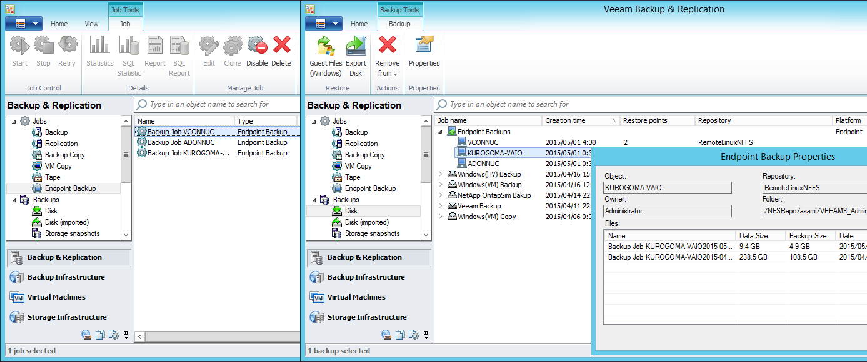The width and height of the screenshot is (867, 362).
Task: Focus the search box in Backup Tools window
Action: tap(651, 104)
